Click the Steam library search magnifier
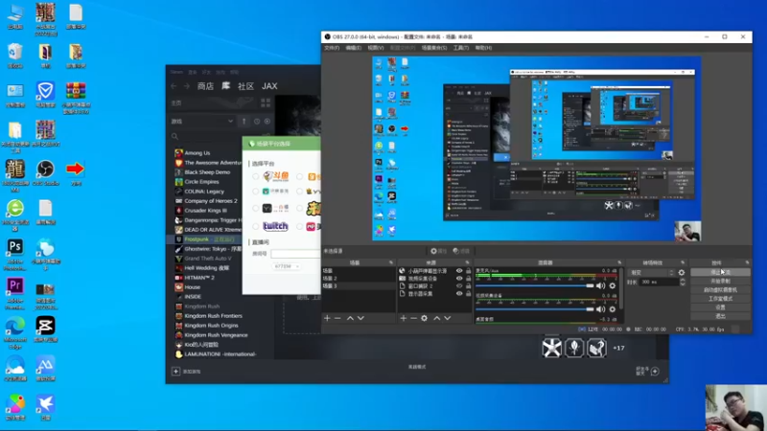Image resolution: width=767 pixels, height=431 pixels. tap(175, 136)
